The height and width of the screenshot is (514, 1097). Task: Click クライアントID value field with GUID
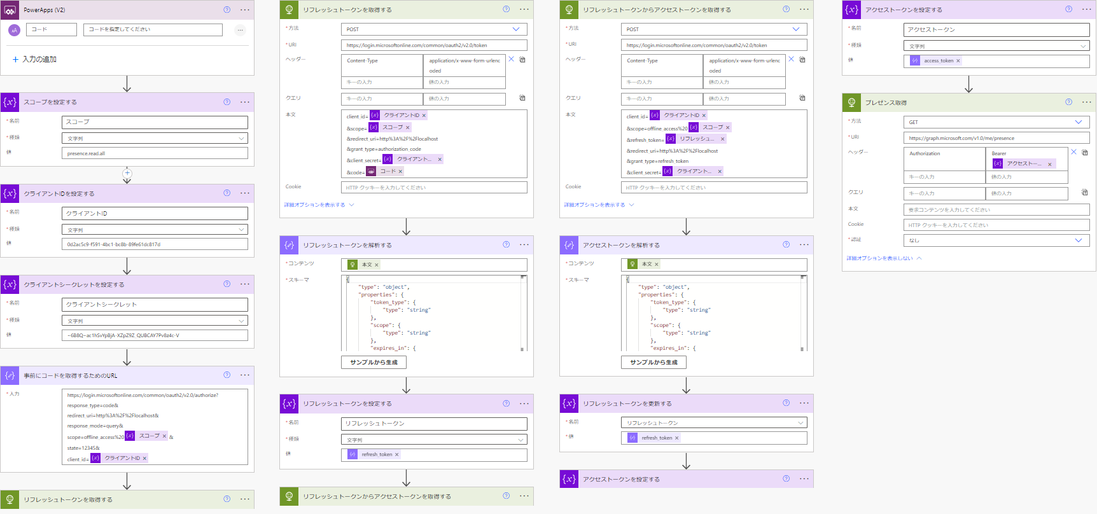[155, 244]
